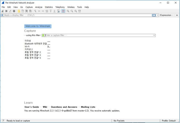Open the display filter history dropdown
This screenshot has width=180, height=123.
point(158,15)
